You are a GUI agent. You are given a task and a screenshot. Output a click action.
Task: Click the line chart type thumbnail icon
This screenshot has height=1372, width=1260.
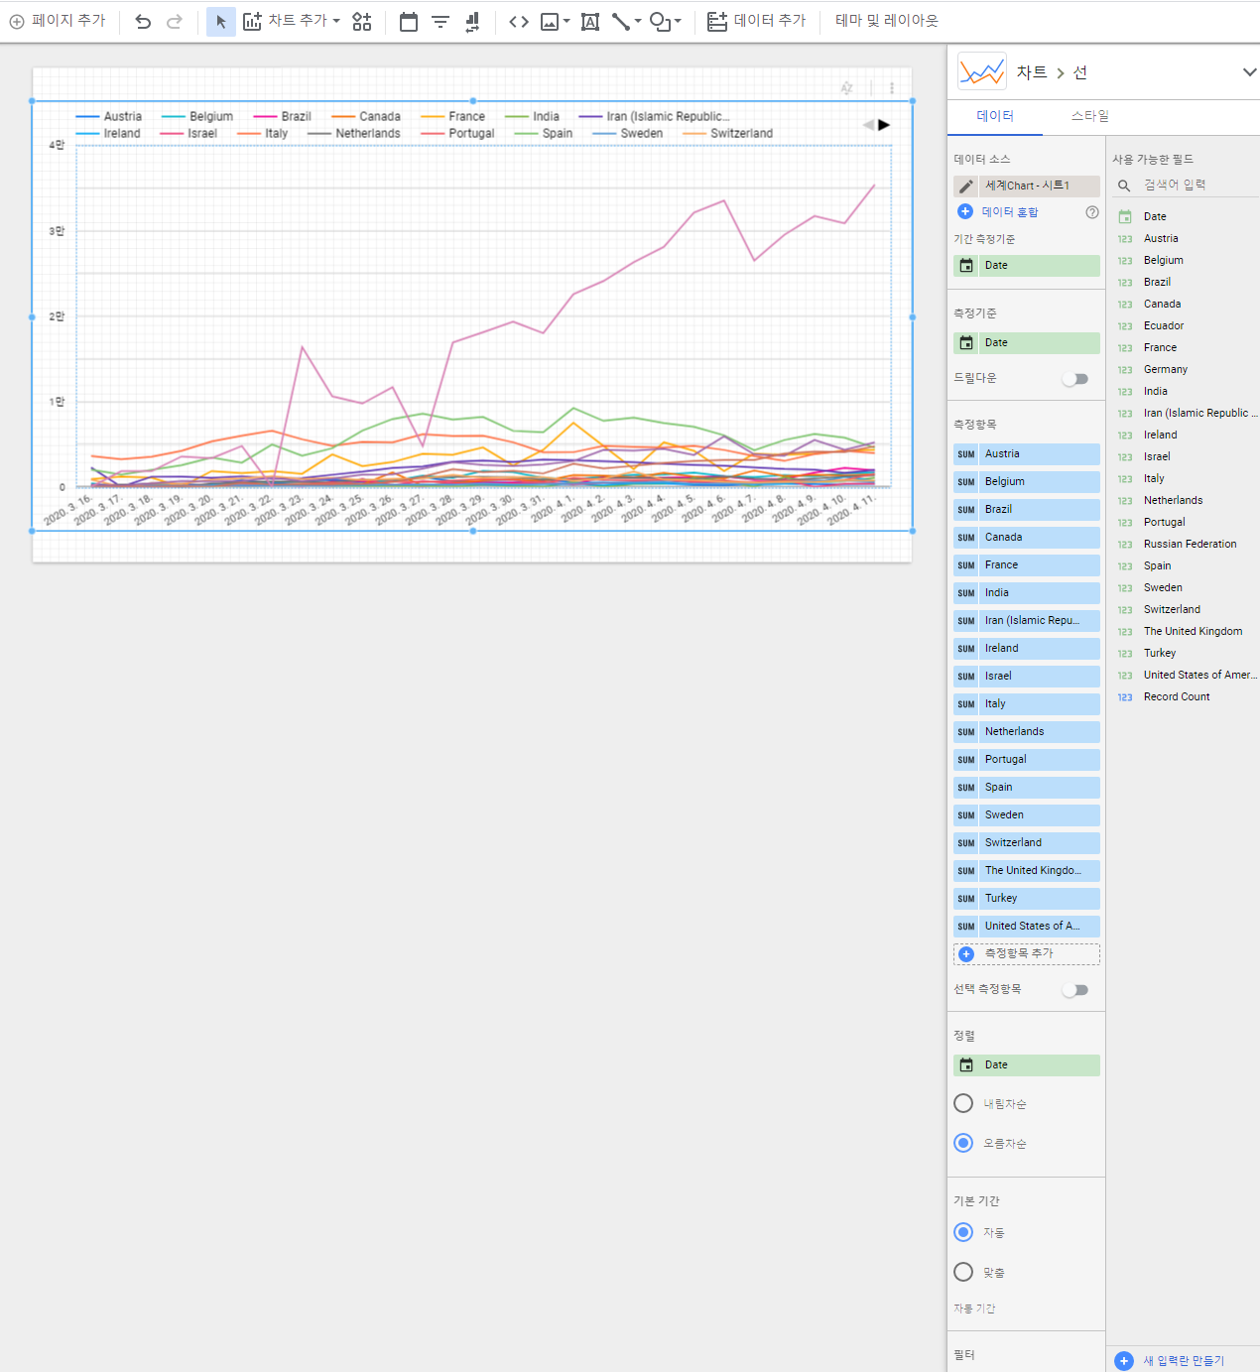982,71
